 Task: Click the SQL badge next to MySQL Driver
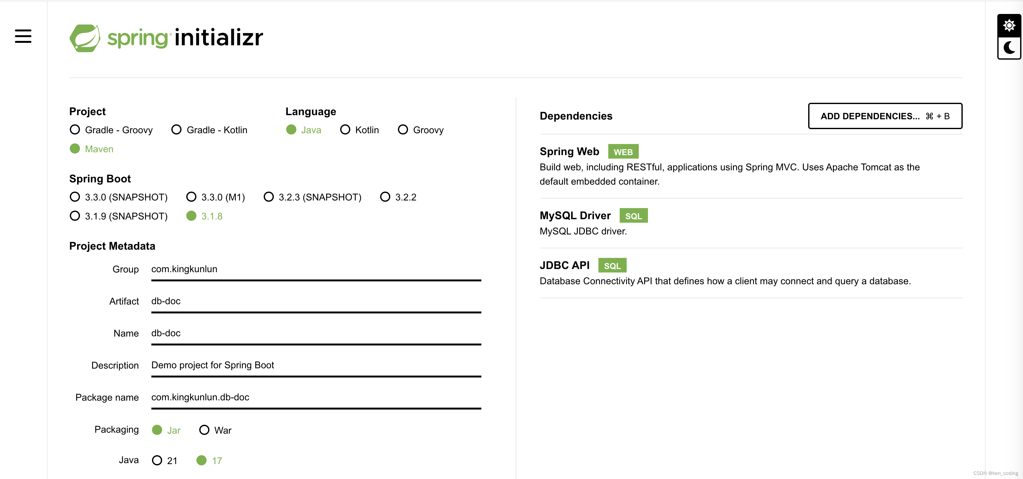(x=633, y=215)
